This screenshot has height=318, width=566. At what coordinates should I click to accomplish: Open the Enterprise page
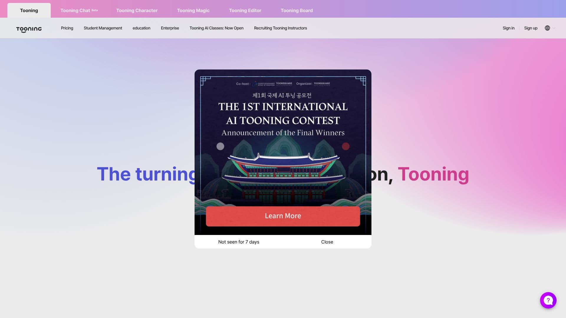tap(170, 28)
